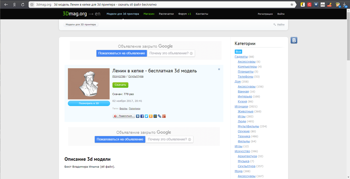Click the top Почему это объявление? button
Viewport: 350px width, 179px height.
click(171, 53)
